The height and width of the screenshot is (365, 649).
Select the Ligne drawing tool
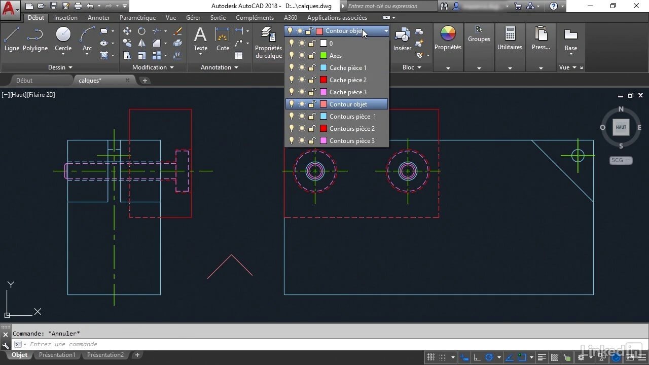click(x=12, y=39)
